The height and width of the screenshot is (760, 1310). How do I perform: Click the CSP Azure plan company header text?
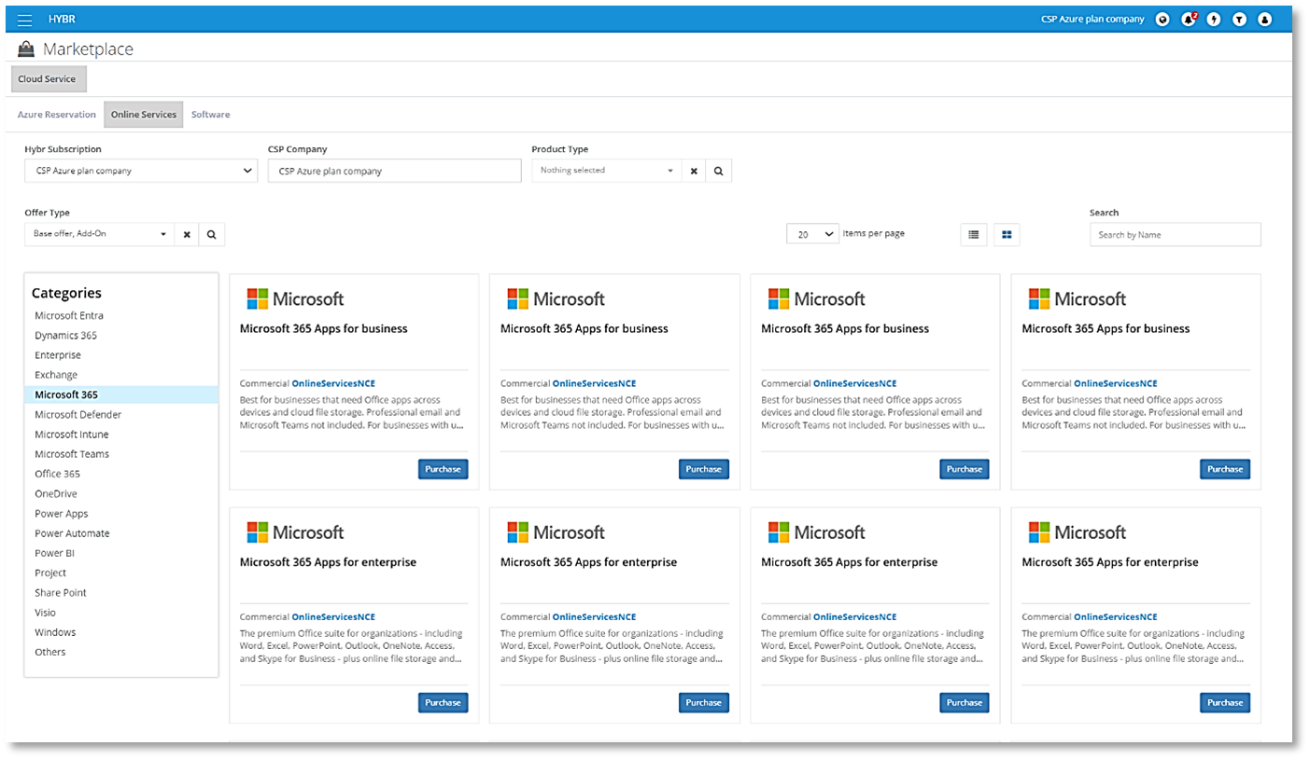click(1092, 19)
